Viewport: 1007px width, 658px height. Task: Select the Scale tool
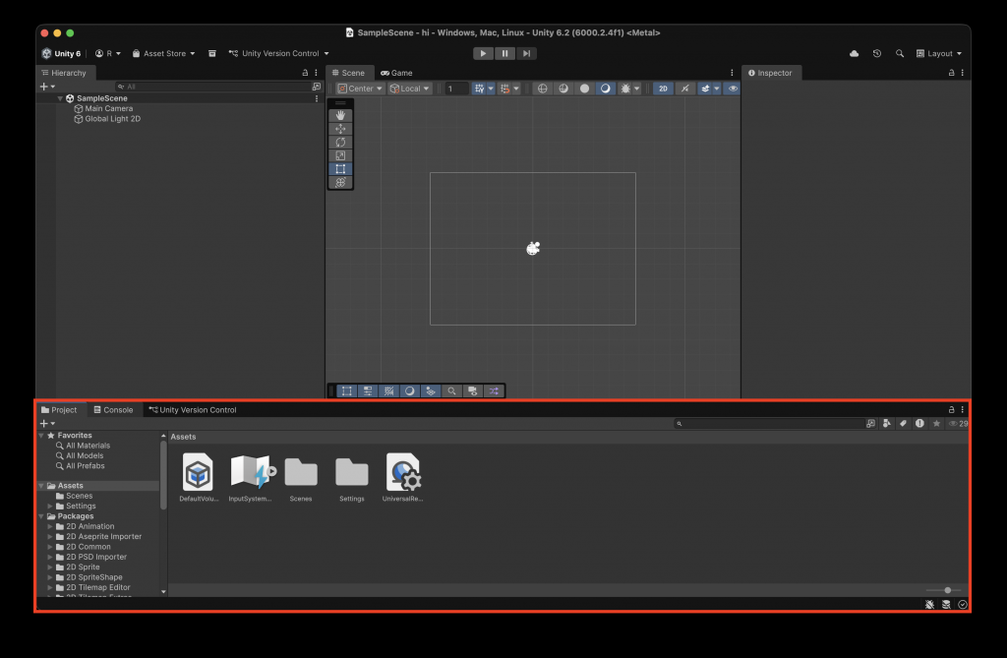point(340,155)
